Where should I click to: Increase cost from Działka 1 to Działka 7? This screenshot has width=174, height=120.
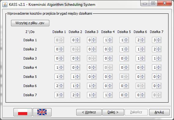159,39
